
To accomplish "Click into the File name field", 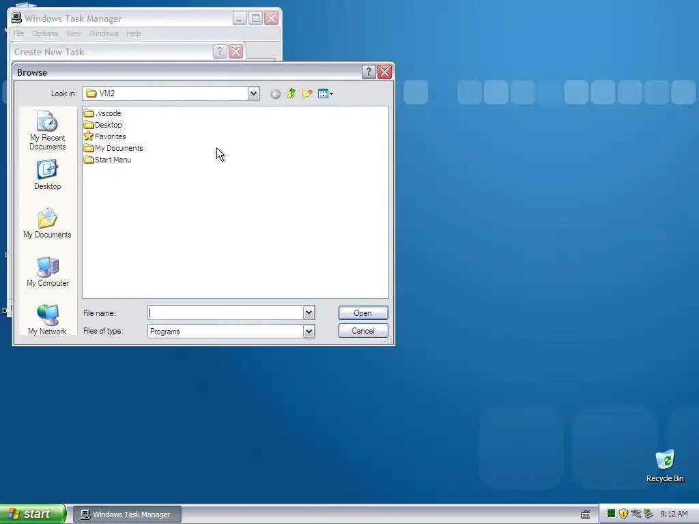I will point(225,312).
